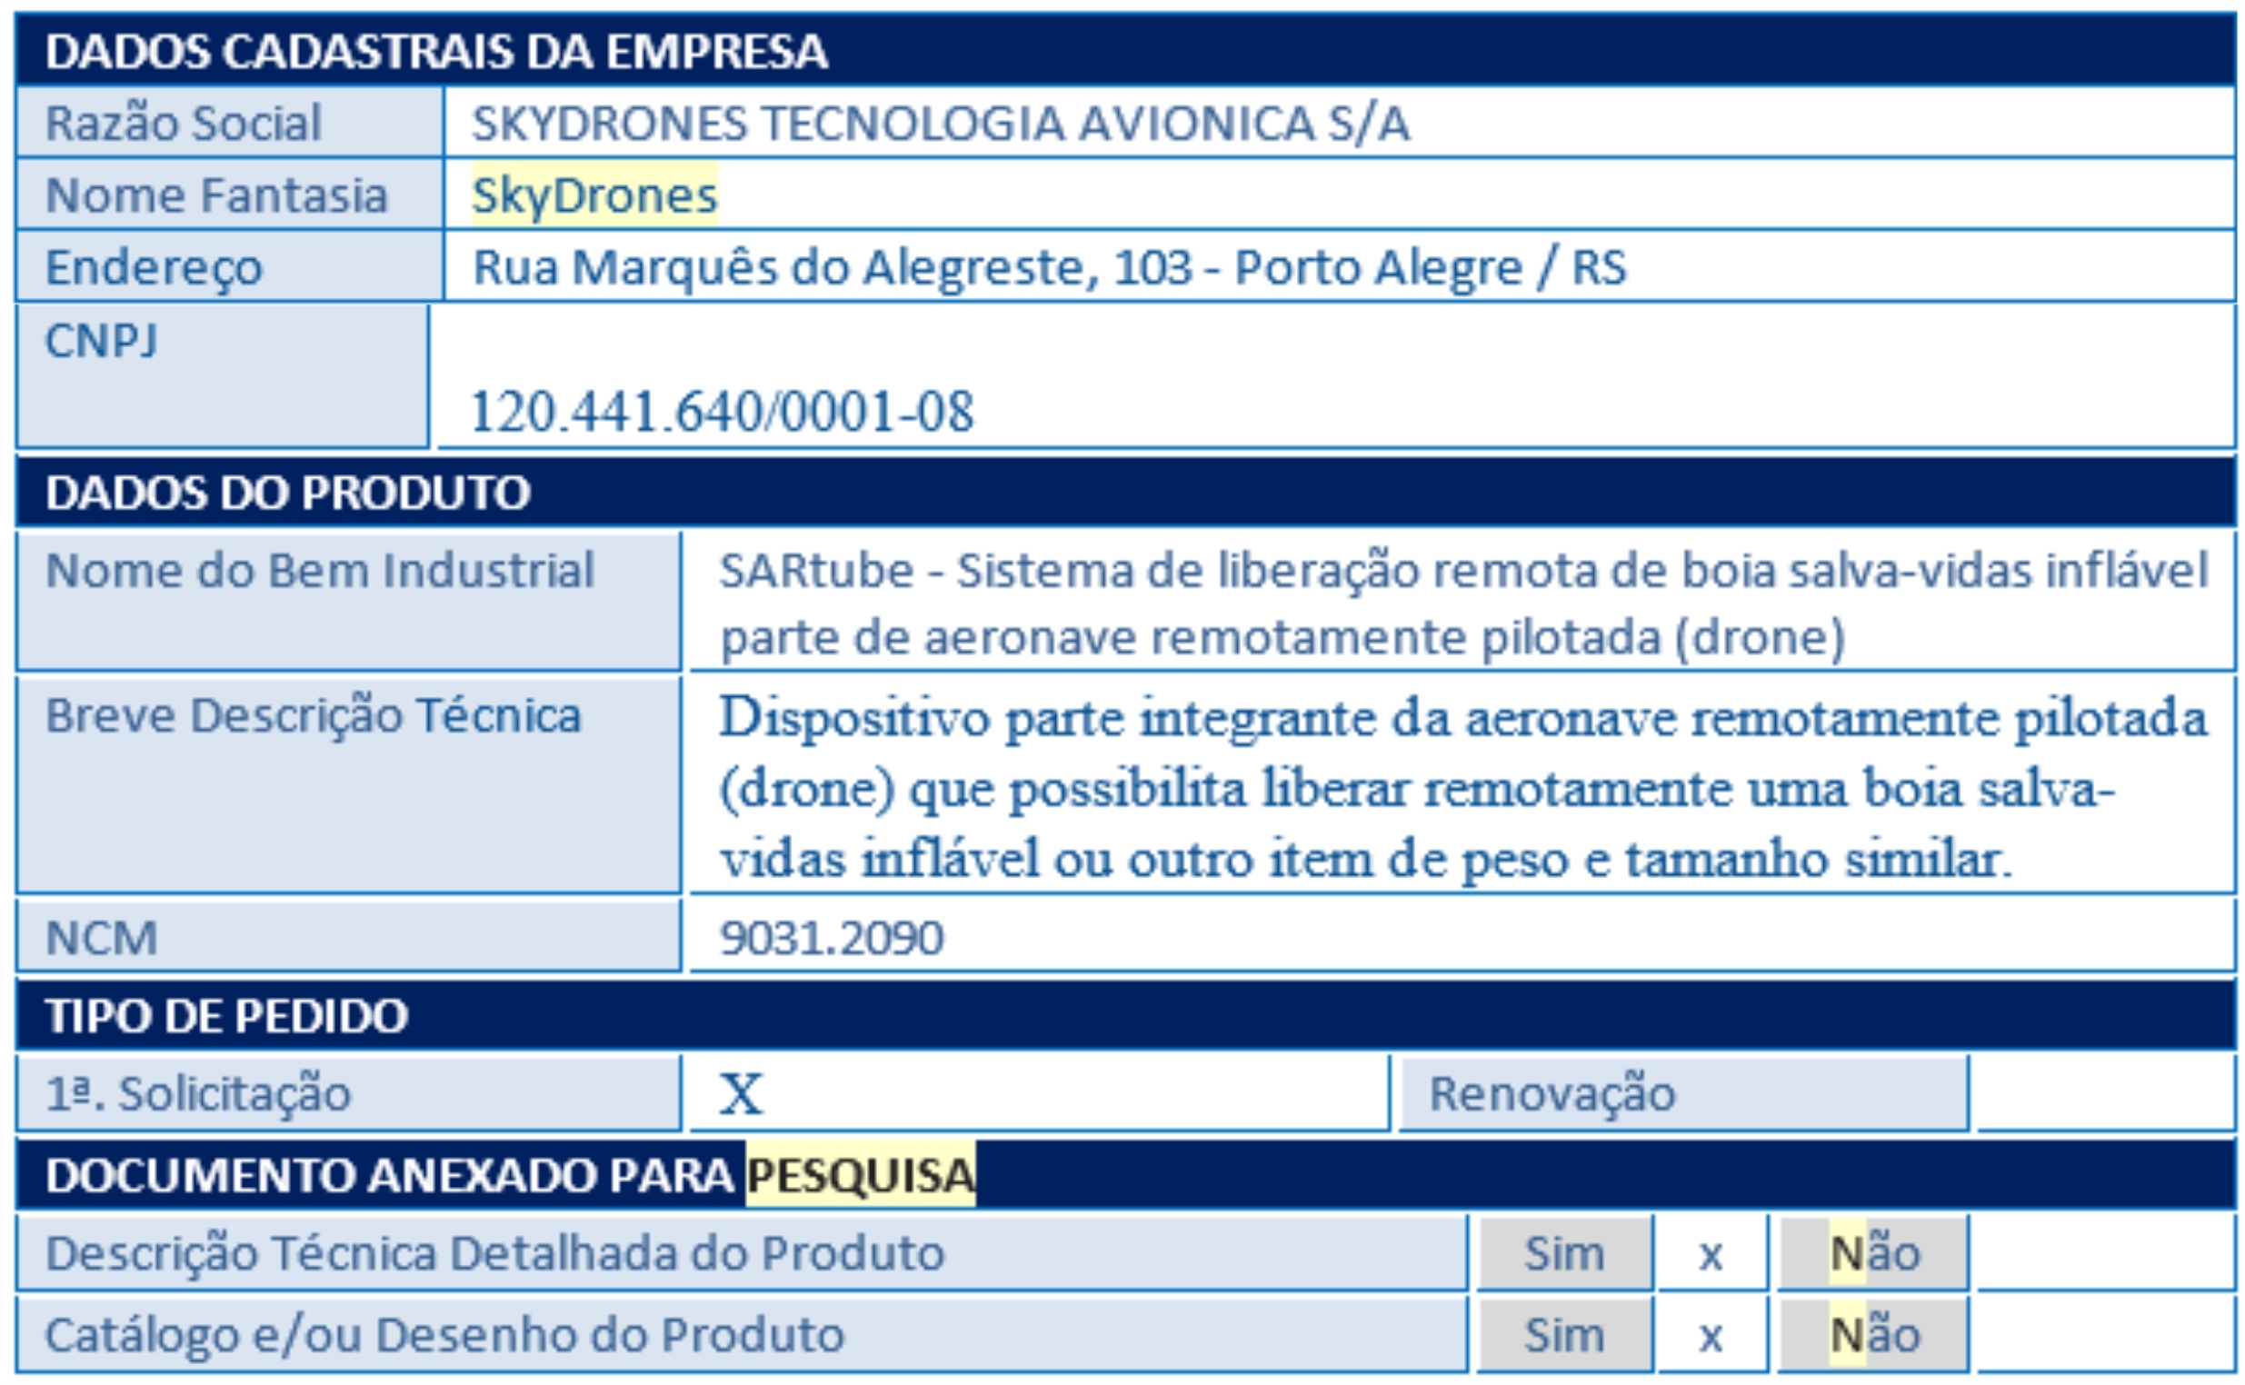Toggle the 1ª Solicitação X checkbox
The image size is (2245, 1385).
tap(1039, 1092)
